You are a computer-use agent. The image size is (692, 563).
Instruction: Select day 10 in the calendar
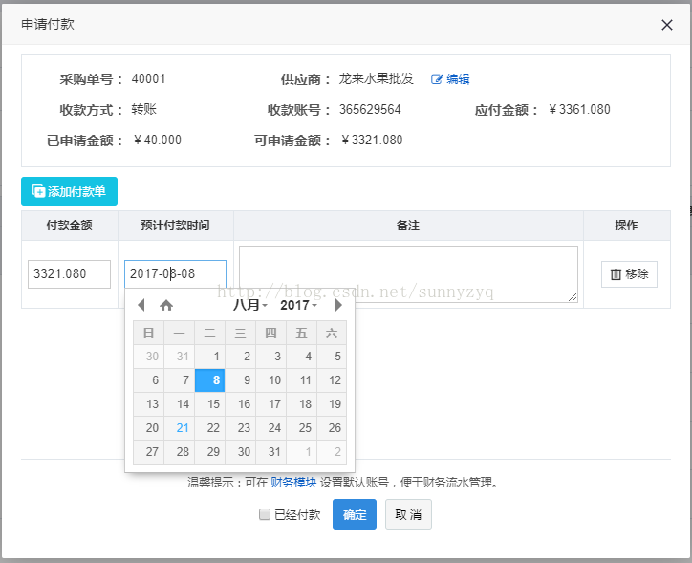(x=271, y=379)
